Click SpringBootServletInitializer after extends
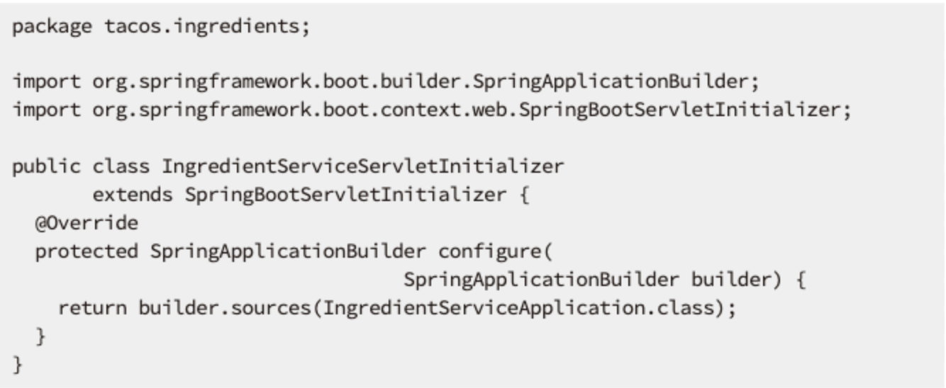946x388 pixels. [345, 195]
